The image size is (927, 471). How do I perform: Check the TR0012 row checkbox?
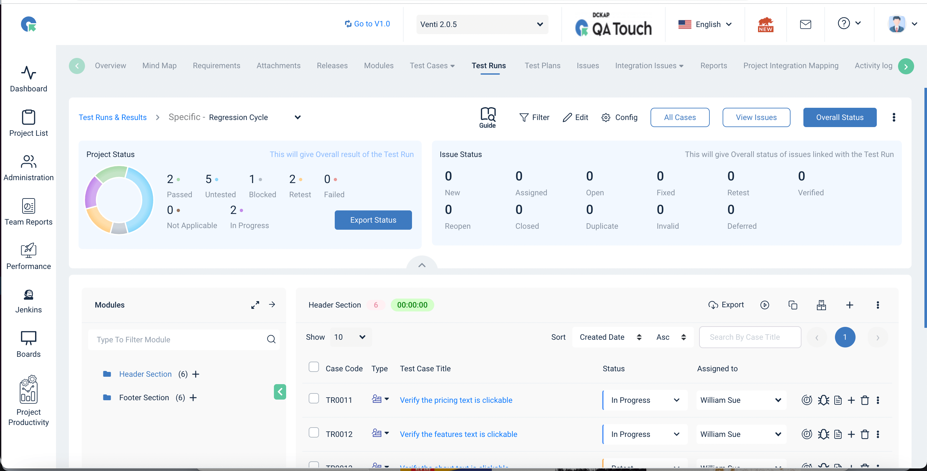click(x=314, y=432)
